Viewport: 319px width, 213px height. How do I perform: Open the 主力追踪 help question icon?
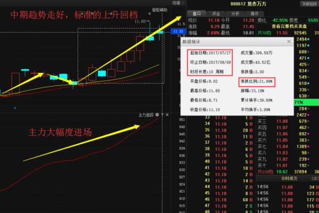coord(162,115)
